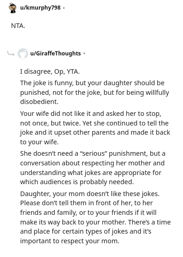
Task: Open the u/GiraffeThoughts profile link
Action: tap(55, 54)
